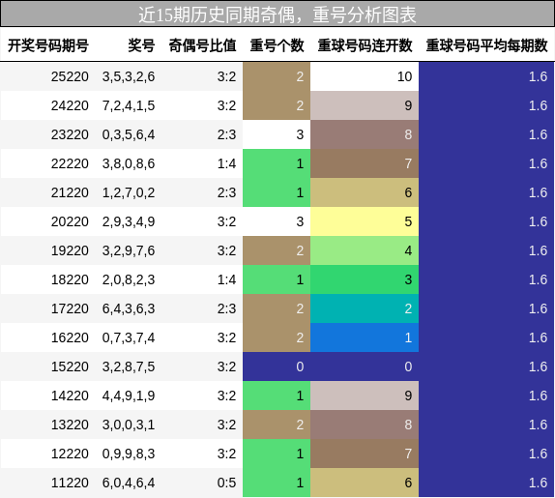Click winning numbers 2,0,8,2,3
Screen dimensions: 555x498
[129, 280]
